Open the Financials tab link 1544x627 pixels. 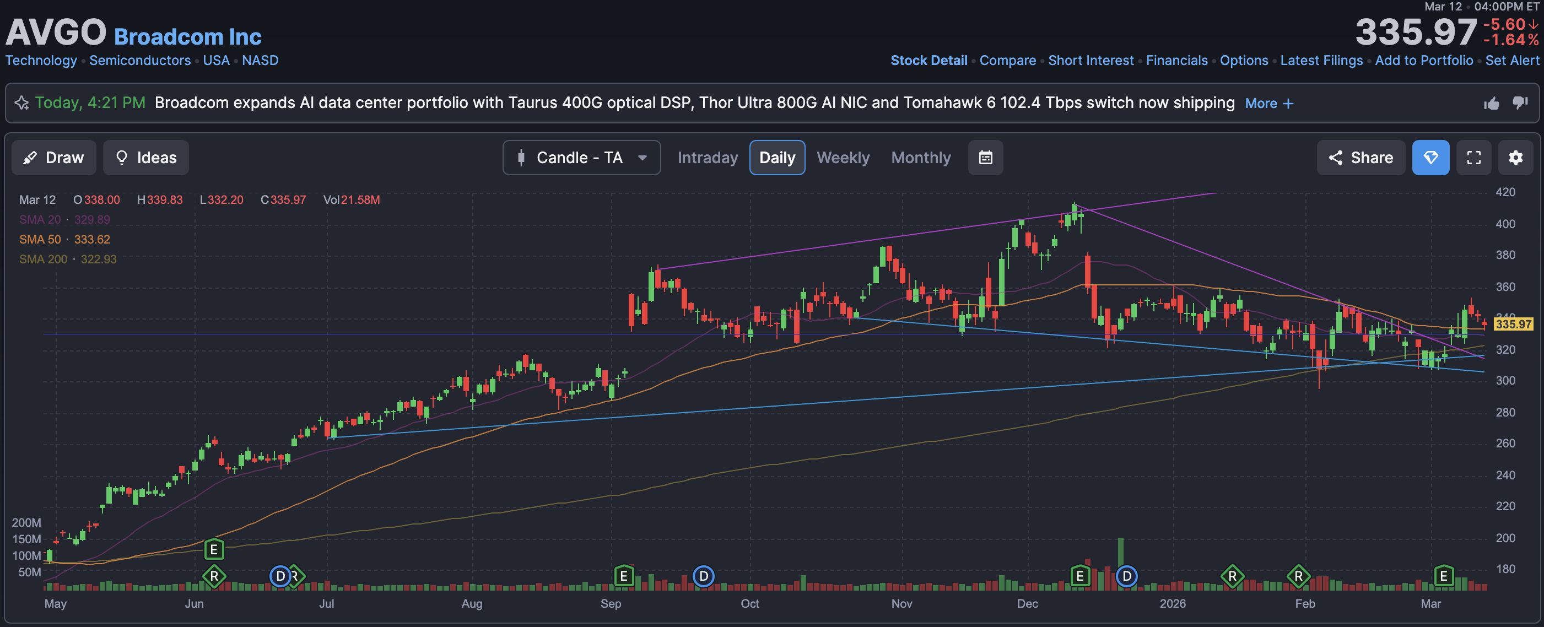(x=1176, y=61)
